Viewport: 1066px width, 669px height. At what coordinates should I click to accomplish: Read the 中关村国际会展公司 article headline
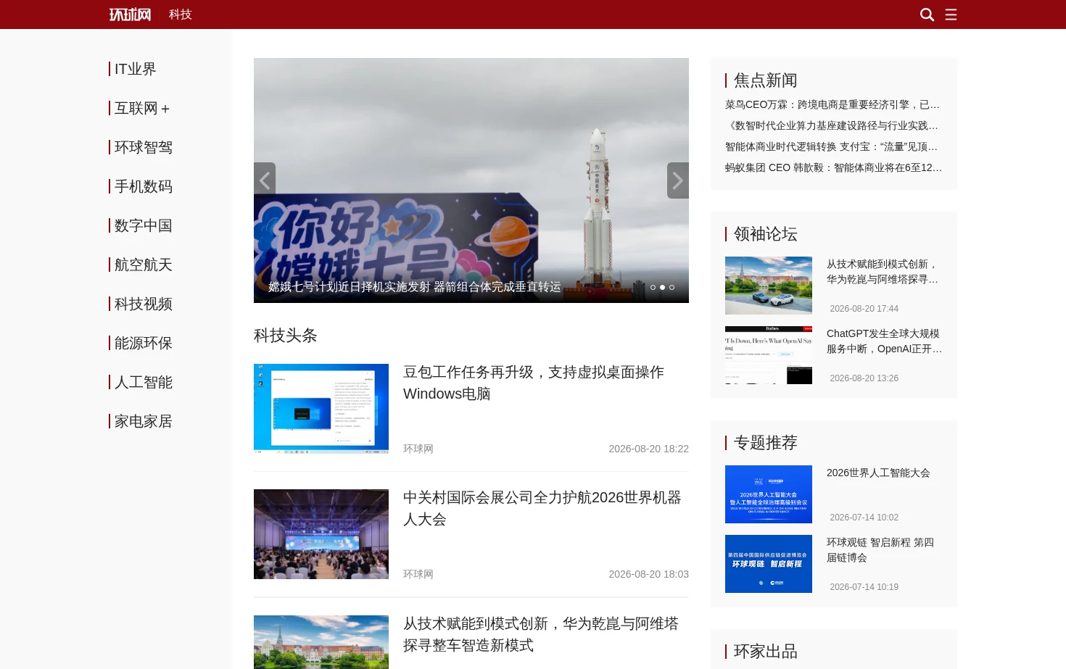pos(542,508)
